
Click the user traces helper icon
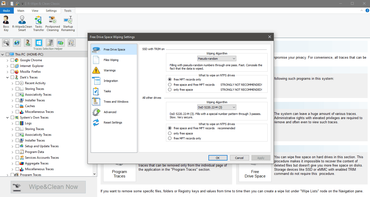coord(28,42)
